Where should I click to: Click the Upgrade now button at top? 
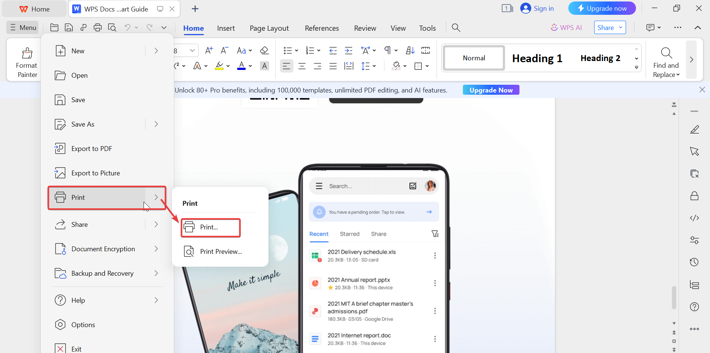tap(602, 9)
